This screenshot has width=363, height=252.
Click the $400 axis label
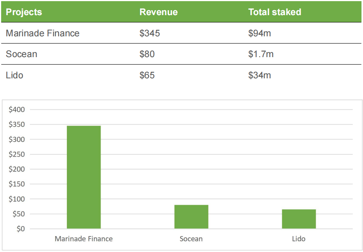17,109
